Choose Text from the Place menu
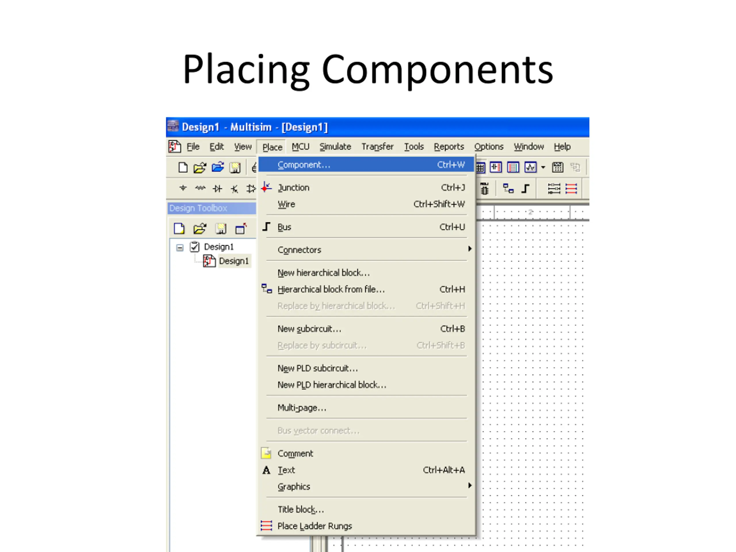736x552 pixels. click(x=366, y=470)
